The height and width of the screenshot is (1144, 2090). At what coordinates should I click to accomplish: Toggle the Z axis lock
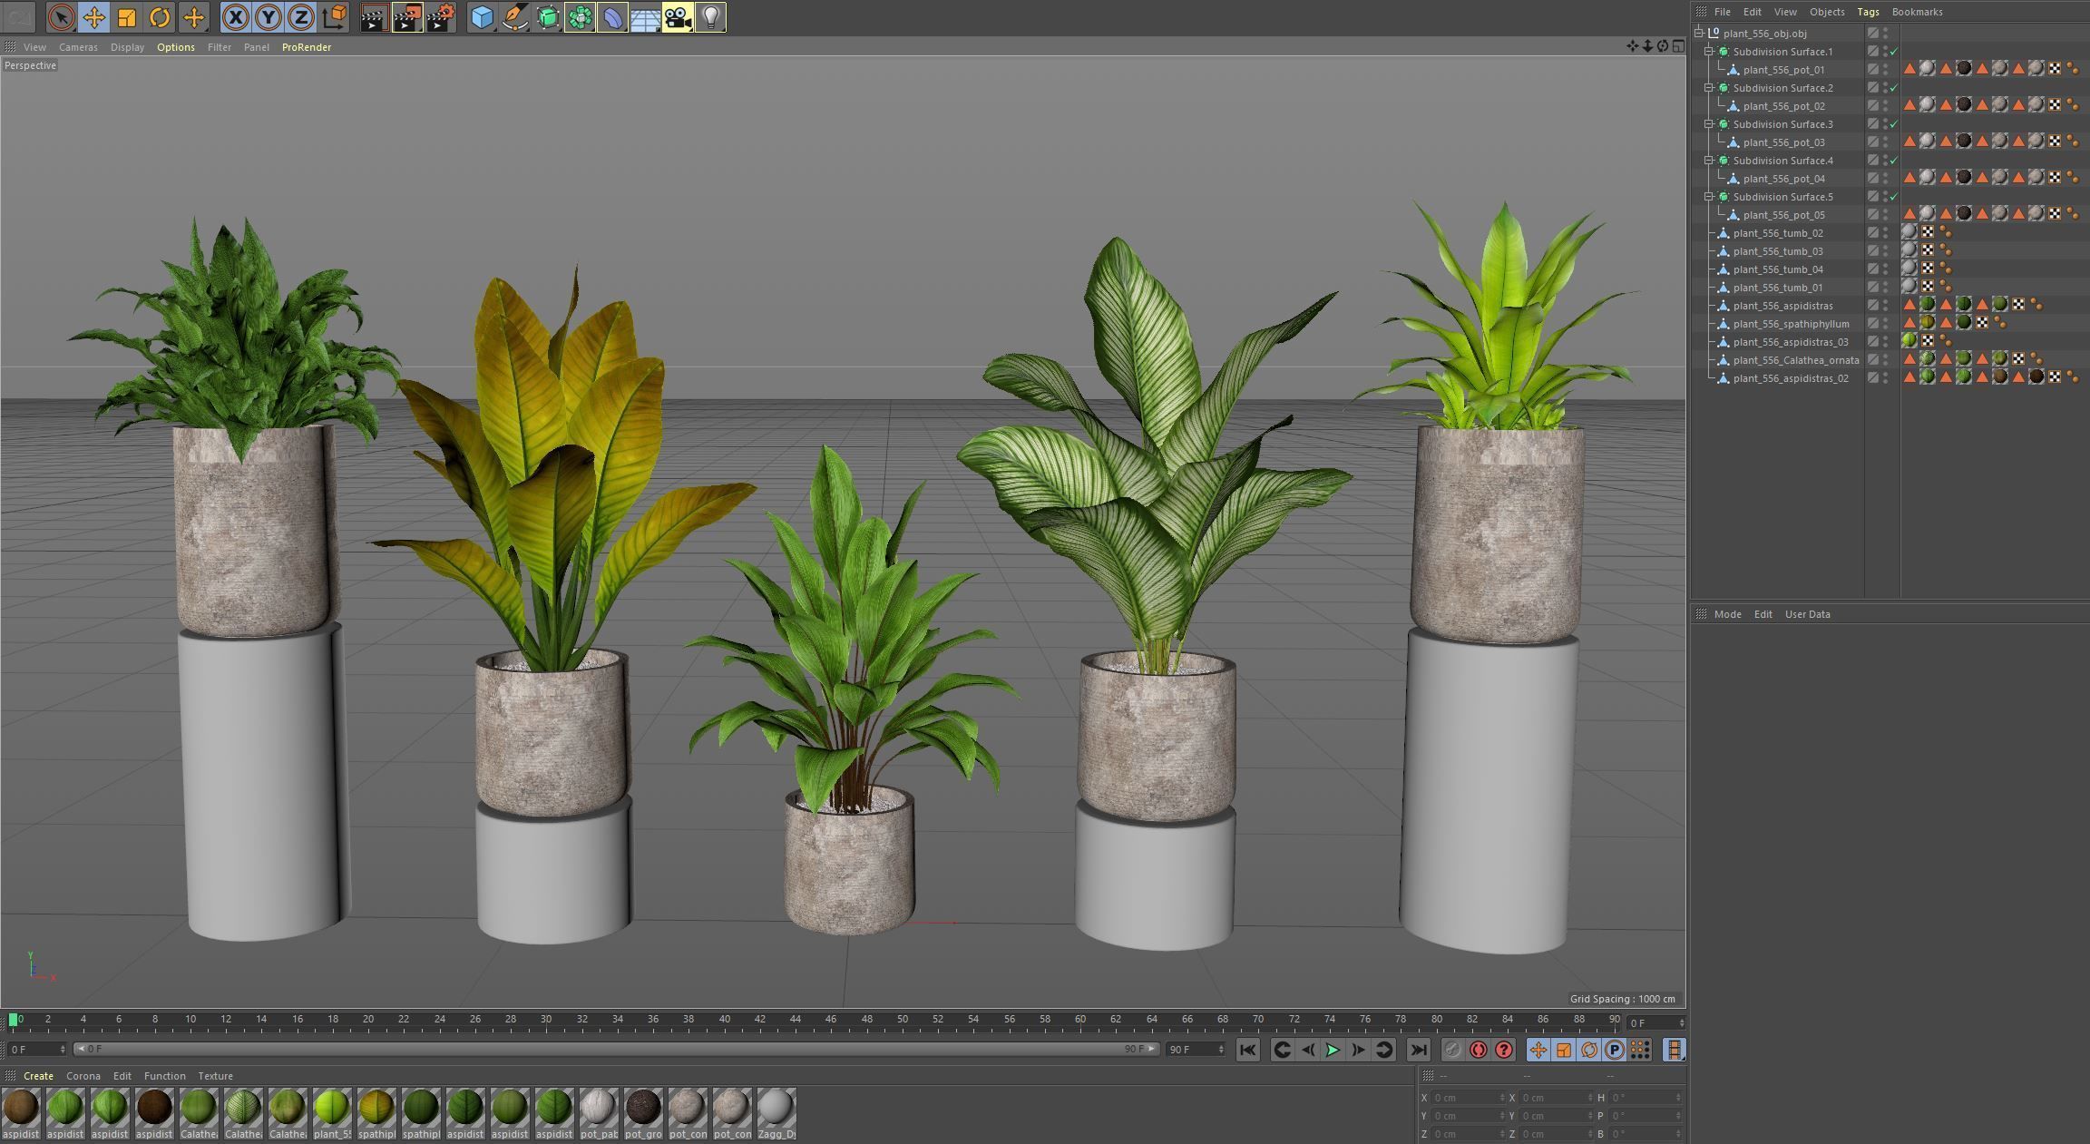[300, 17]
